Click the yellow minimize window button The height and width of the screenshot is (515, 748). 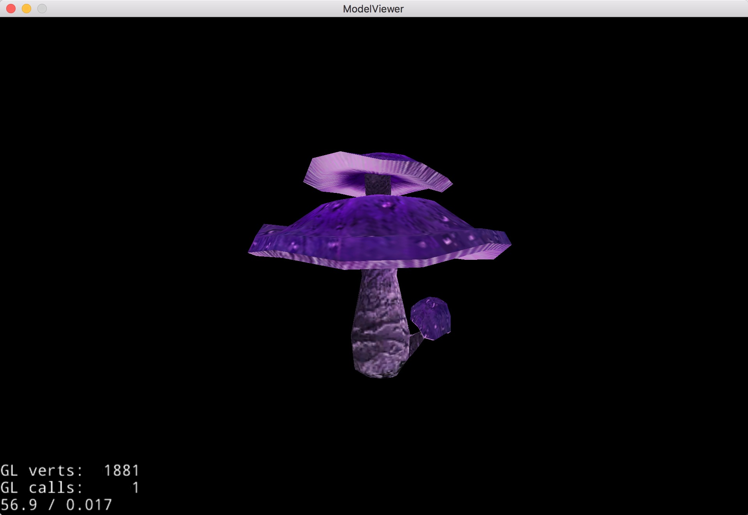point(26,9)
